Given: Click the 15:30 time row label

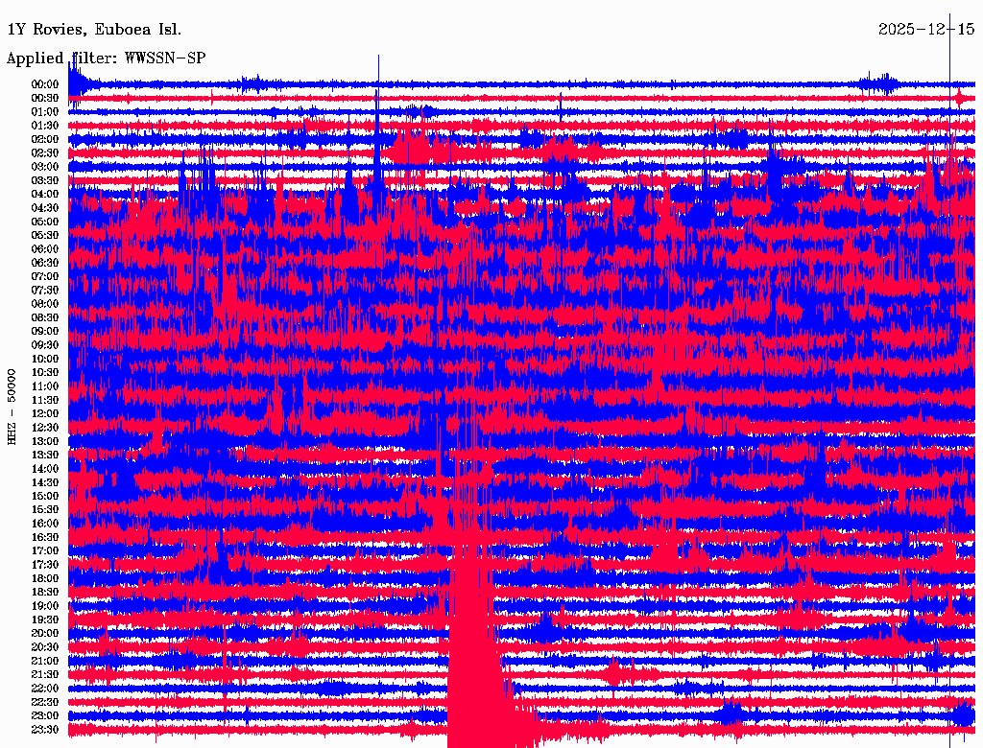Looking at the screenshot, I should click(44, 509).
